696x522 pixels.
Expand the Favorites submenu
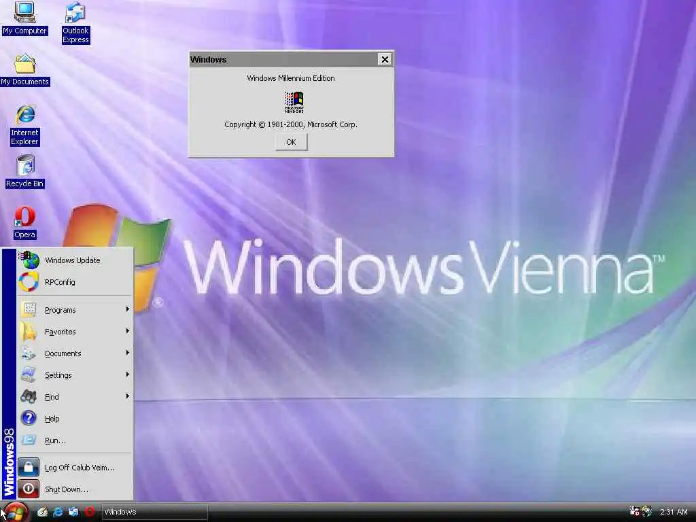pos(75,332)
